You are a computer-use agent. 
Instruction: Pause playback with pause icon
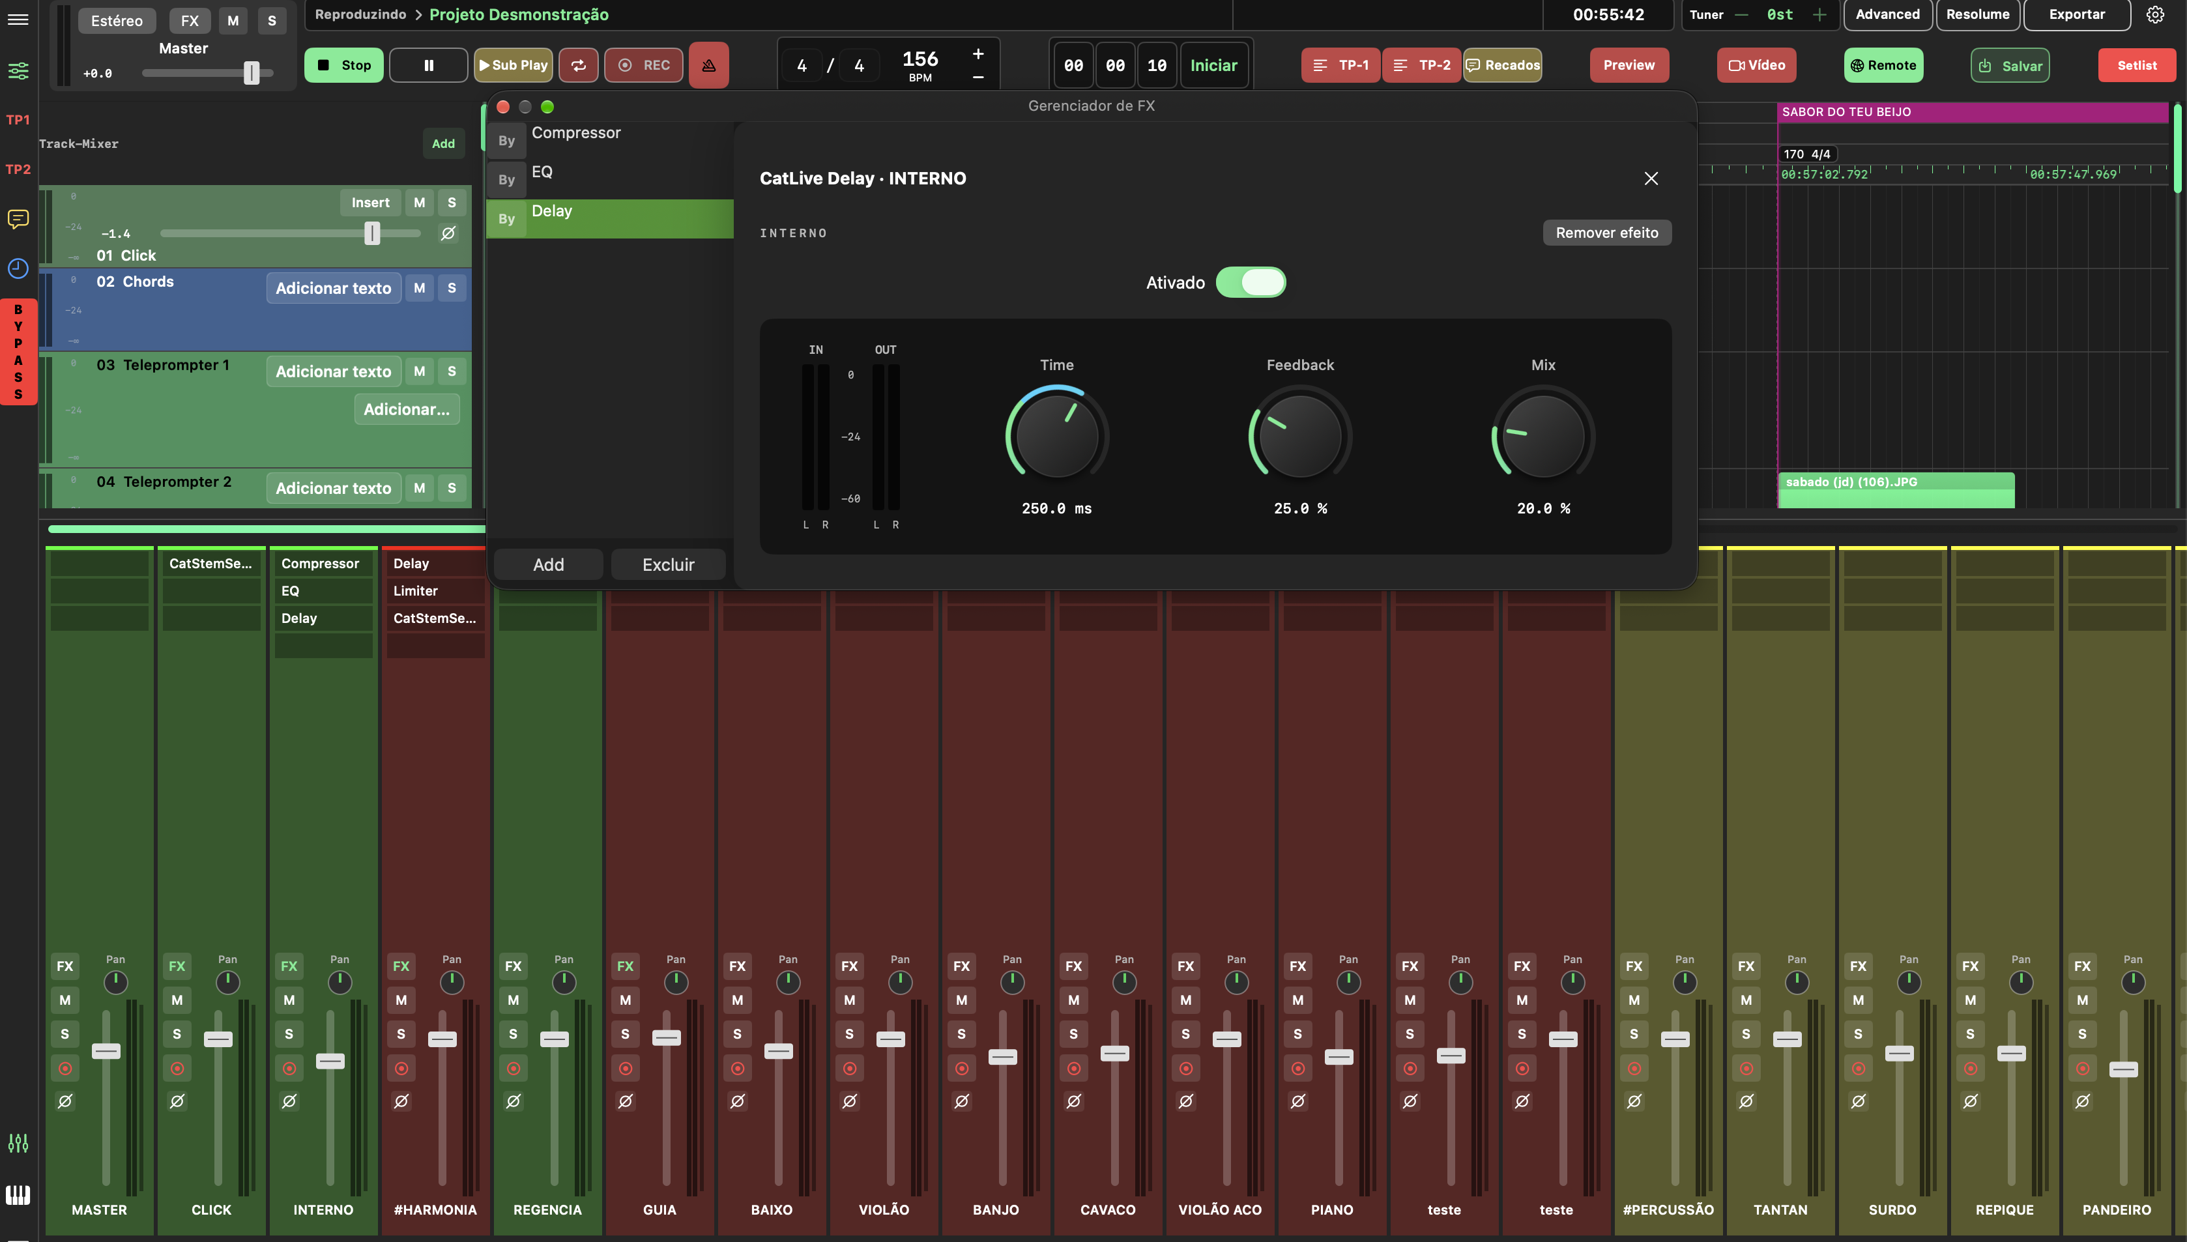click(x=428, y=65)
